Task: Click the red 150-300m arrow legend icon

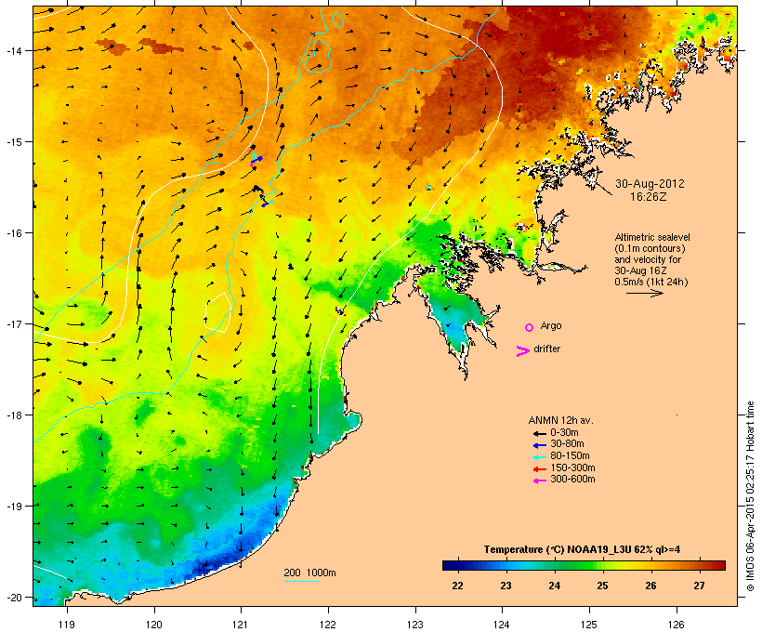Action: coord(539,469)
